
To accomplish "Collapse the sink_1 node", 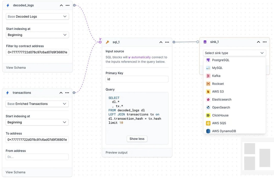I will 258,42.
